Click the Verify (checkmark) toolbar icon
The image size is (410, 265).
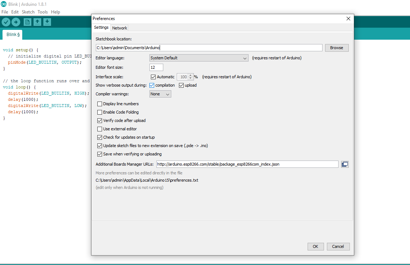[x=6, y=22]
